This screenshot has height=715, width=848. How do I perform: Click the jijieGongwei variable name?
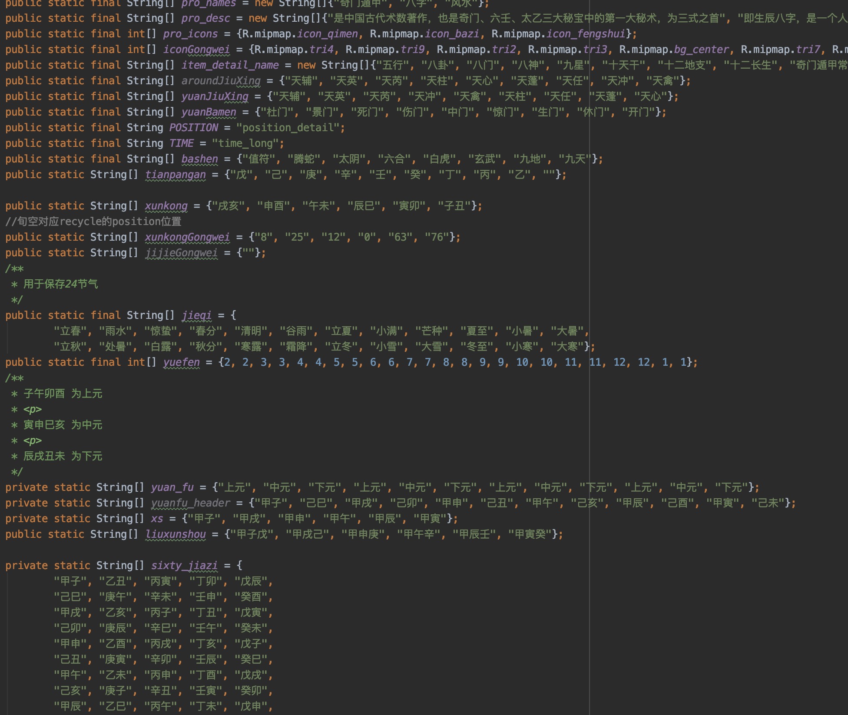181,253
